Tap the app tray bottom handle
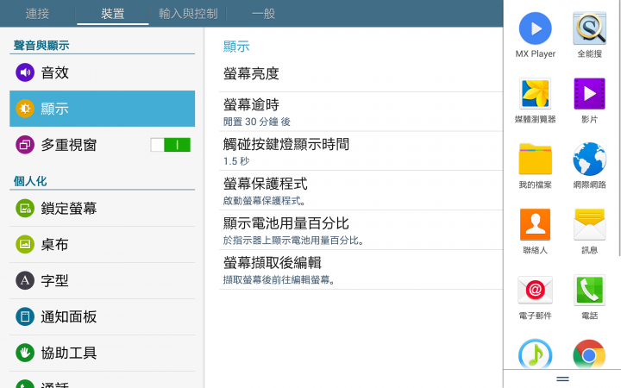The width and height of the screenshot is (621, 388). 562,379
